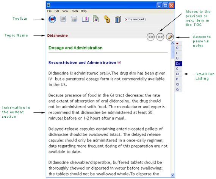
Task: Open the open-book icon in toolbar
Action: pos(85,19)
